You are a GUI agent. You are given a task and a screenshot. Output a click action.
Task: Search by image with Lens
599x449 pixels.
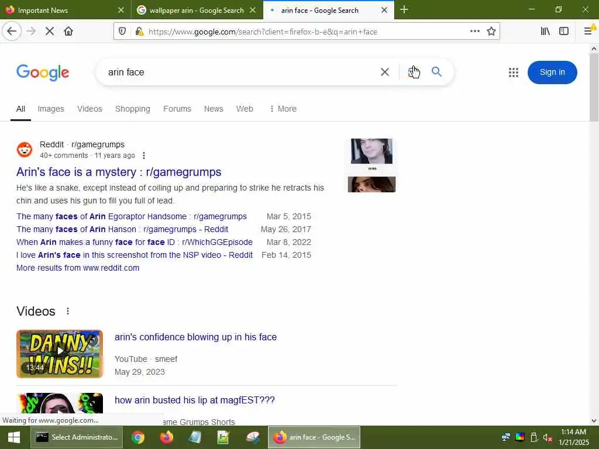tap(412, 72)
